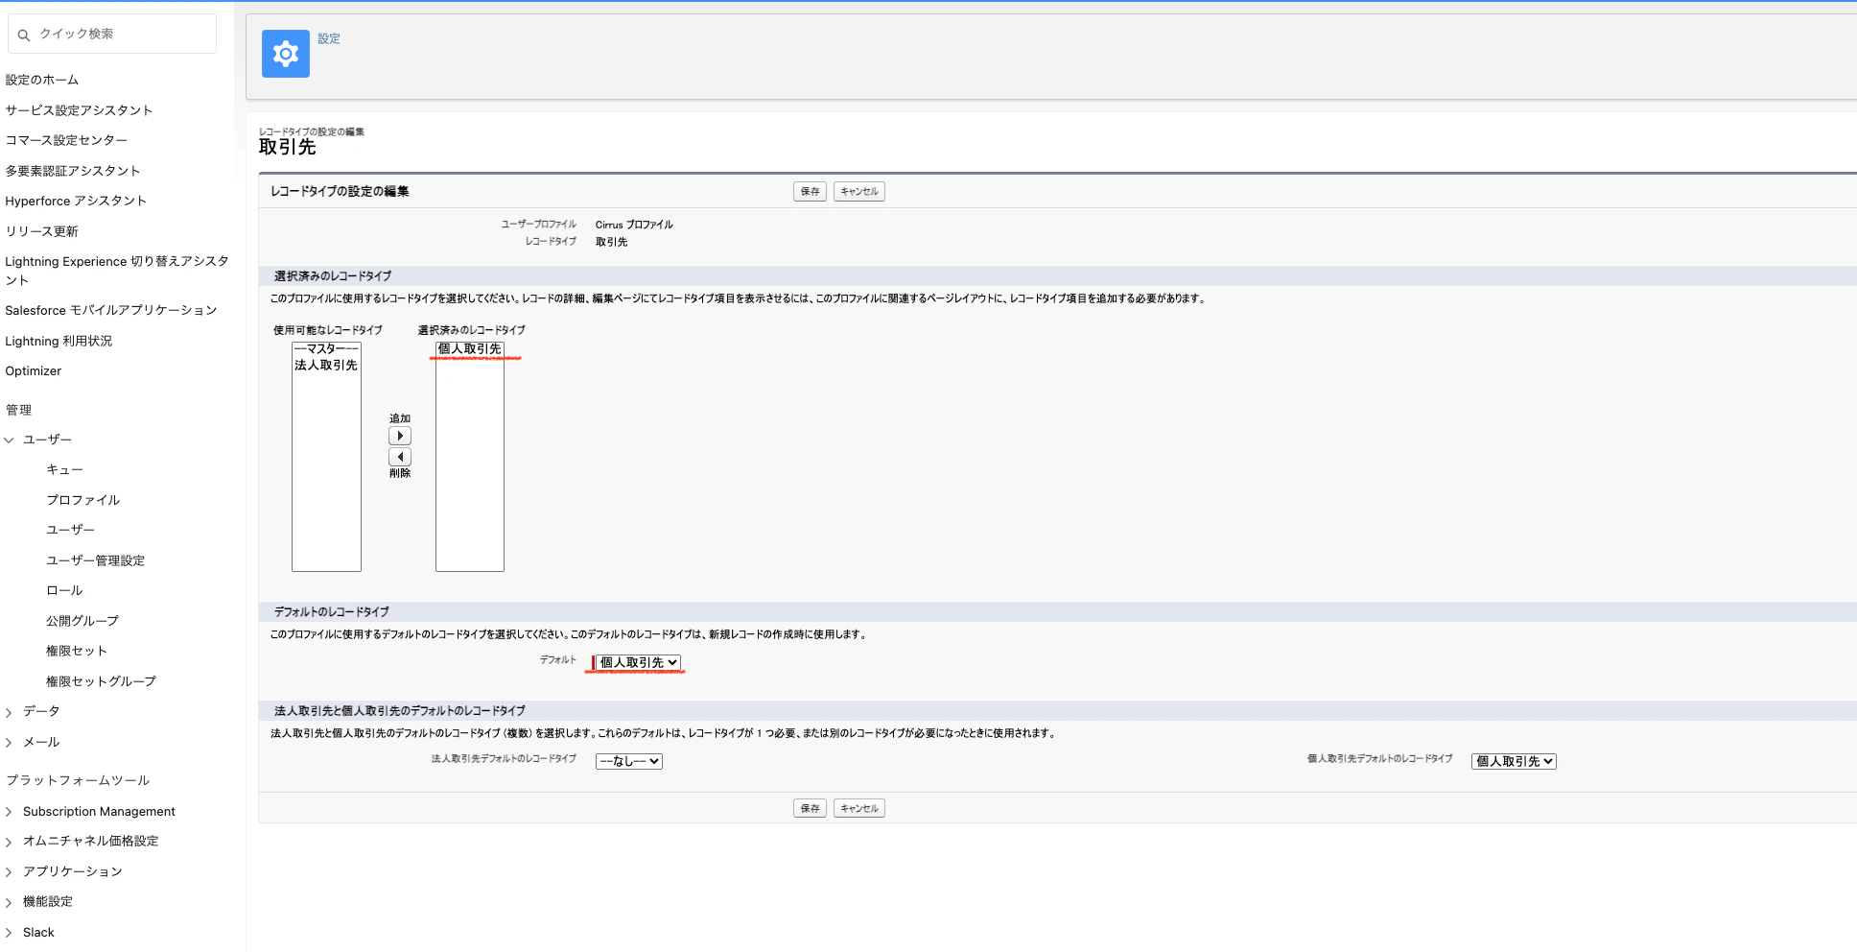Click the top キャンセル button
Image resolution: width=1857 pixels, height=952 pixels.
click(859, 191)
